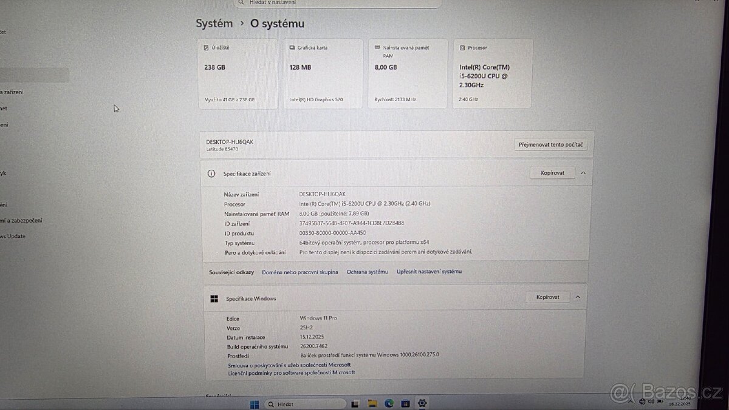Click the Windows logo icon beside Specifikace Windows

coord(214,298)
